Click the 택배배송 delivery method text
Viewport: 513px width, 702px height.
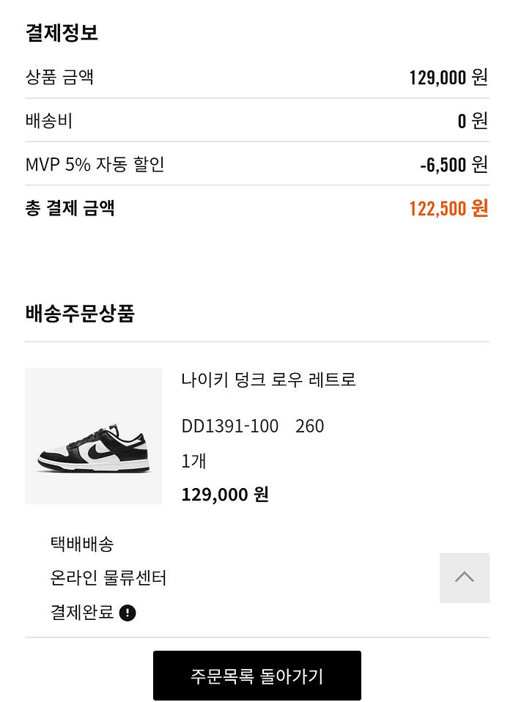point(82,544)
